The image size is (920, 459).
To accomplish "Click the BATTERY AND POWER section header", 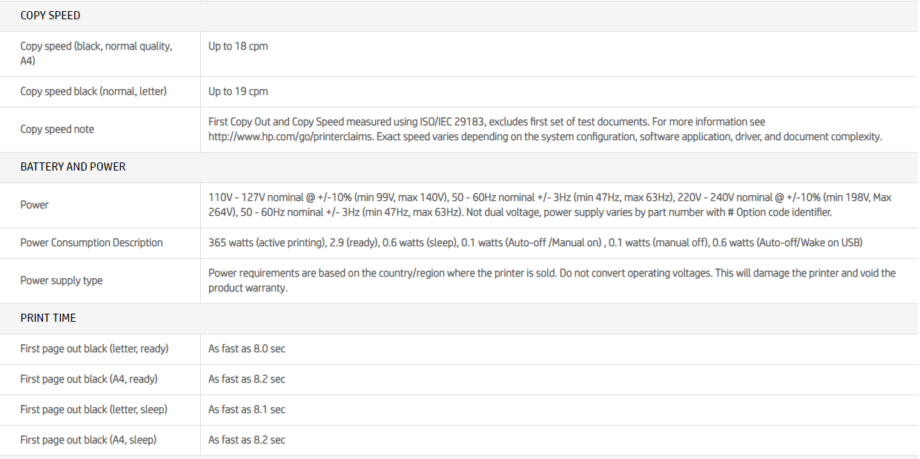I will coord(73,167).
